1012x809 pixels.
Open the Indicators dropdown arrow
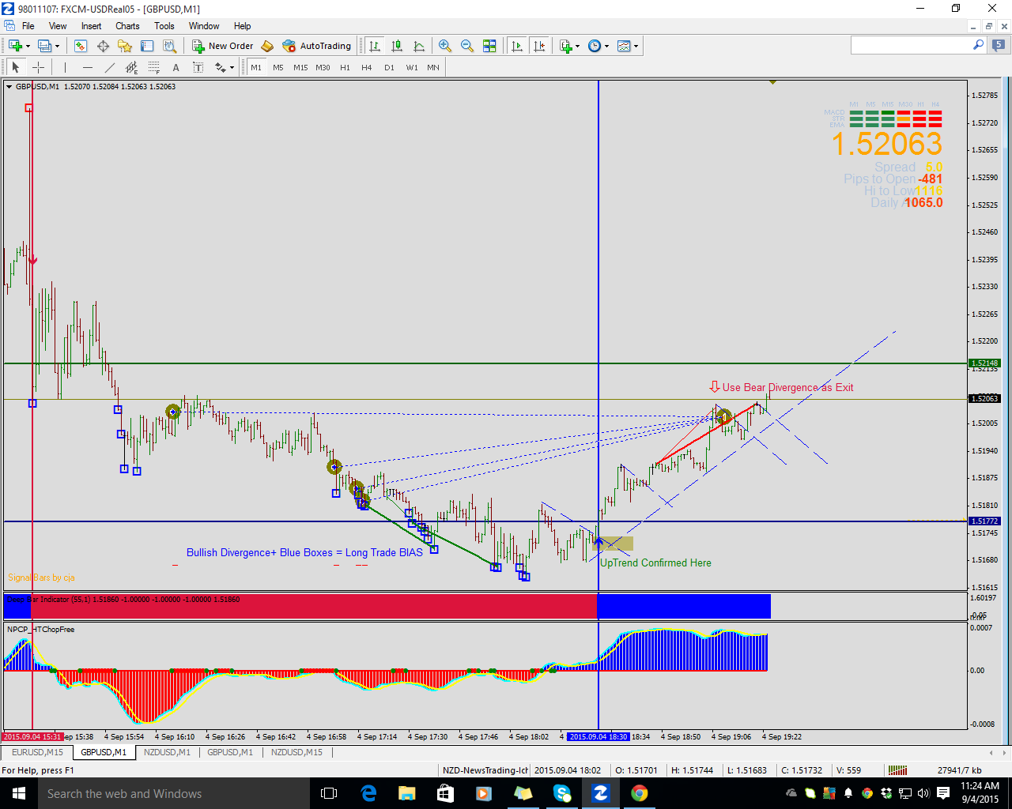point(578,46)
